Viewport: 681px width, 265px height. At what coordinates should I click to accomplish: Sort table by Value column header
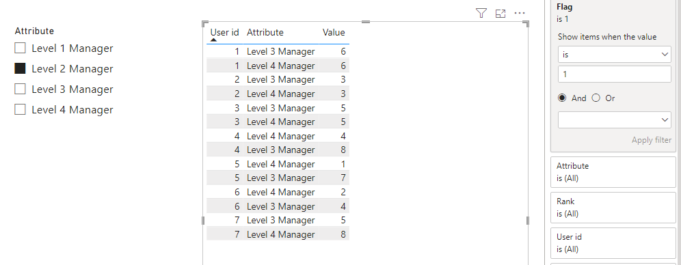(x=334, y=32)
